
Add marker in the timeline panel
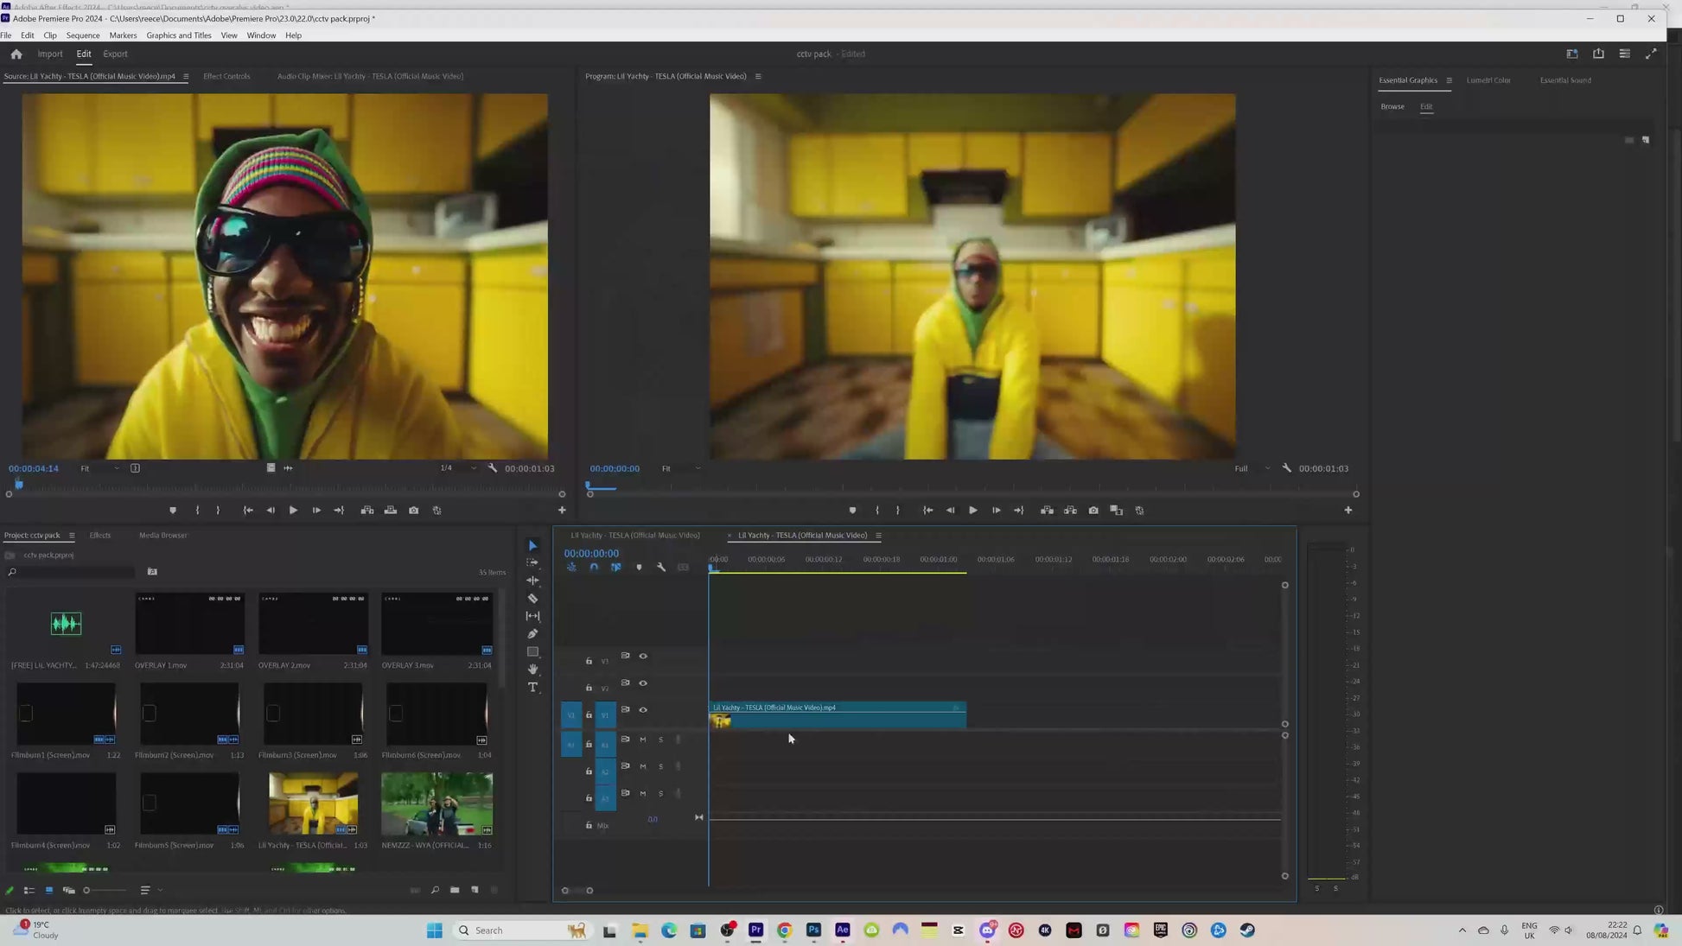pos(639,568)
